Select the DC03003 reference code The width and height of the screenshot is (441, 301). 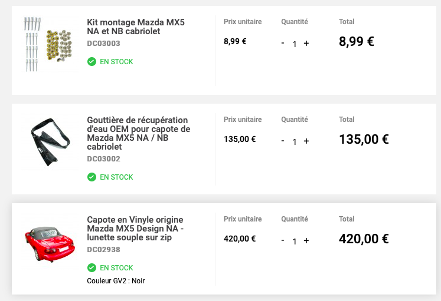pos(103,44)
